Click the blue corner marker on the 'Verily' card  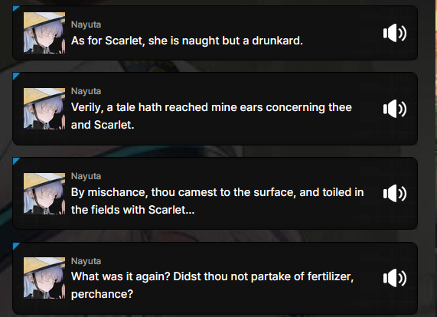pyautogui.click(x=15, y=75)
